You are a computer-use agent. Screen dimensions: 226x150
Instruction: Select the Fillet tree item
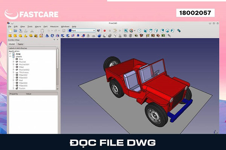(21, 67)
